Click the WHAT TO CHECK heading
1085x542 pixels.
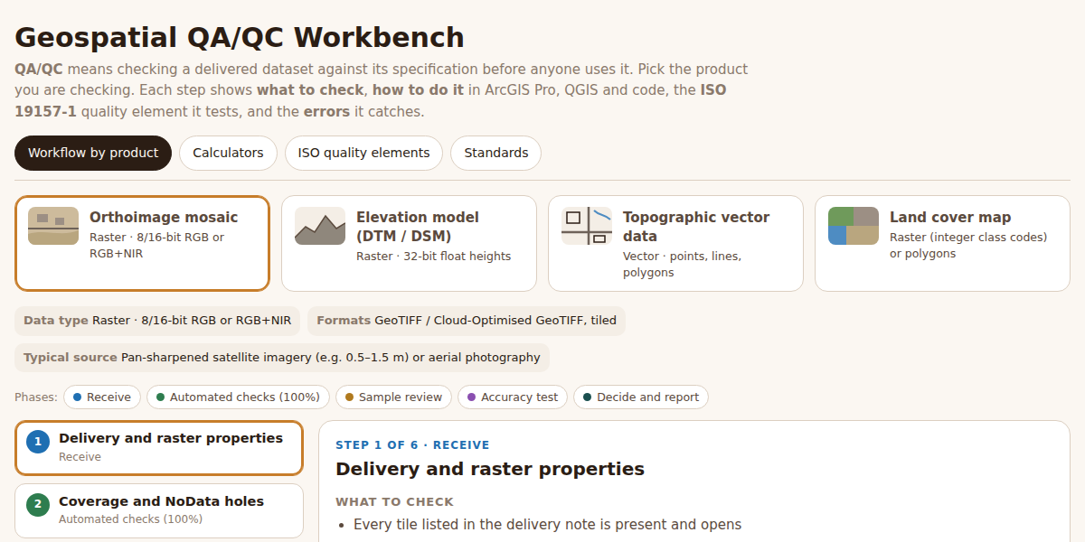coord(394,502)
